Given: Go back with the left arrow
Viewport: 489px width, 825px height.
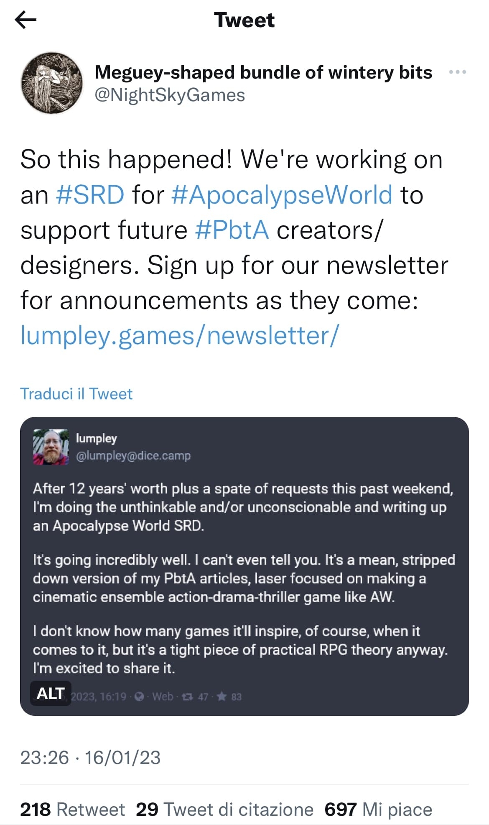Looking at the screenshot, I should point(25,20).
